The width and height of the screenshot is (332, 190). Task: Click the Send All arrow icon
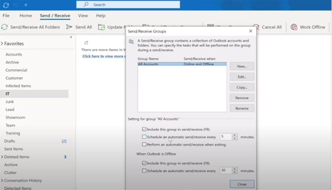coord(69,27)
